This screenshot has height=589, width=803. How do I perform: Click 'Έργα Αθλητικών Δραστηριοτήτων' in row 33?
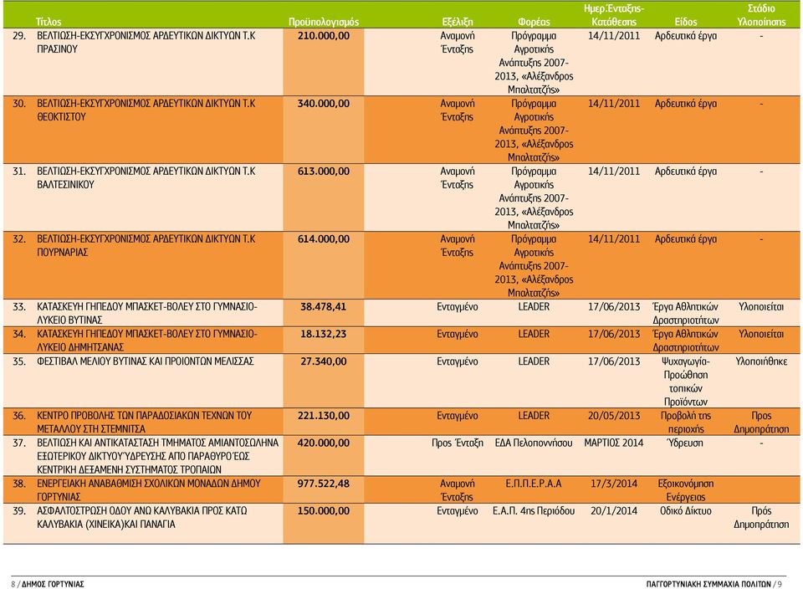tap(686, 314)
